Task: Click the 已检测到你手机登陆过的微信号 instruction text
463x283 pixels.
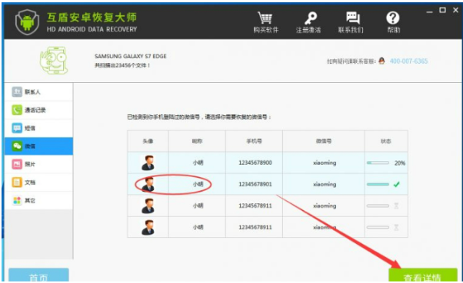Action: (x=199, y=117)
